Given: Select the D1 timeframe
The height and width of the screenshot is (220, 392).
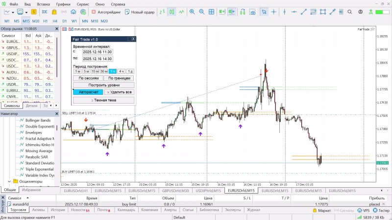Looking at the screenshot, I should coord(65,21).
